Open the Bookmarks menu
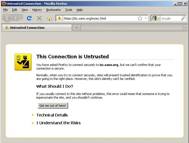The width and height of the screenshot is (189, 143). coord(53,10)
